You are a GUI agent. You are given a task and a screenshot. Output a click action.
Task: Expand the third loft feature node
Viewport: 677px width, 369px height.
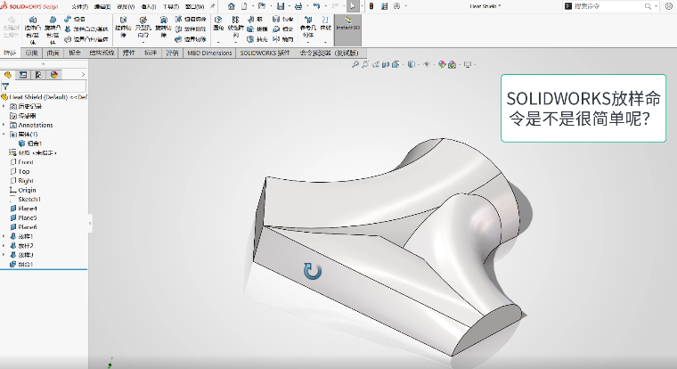tap(4, 255)
